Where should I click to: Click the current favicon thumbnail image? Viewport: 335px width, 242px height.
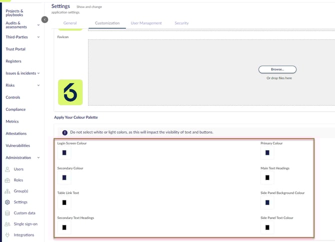tap(70, 92)
